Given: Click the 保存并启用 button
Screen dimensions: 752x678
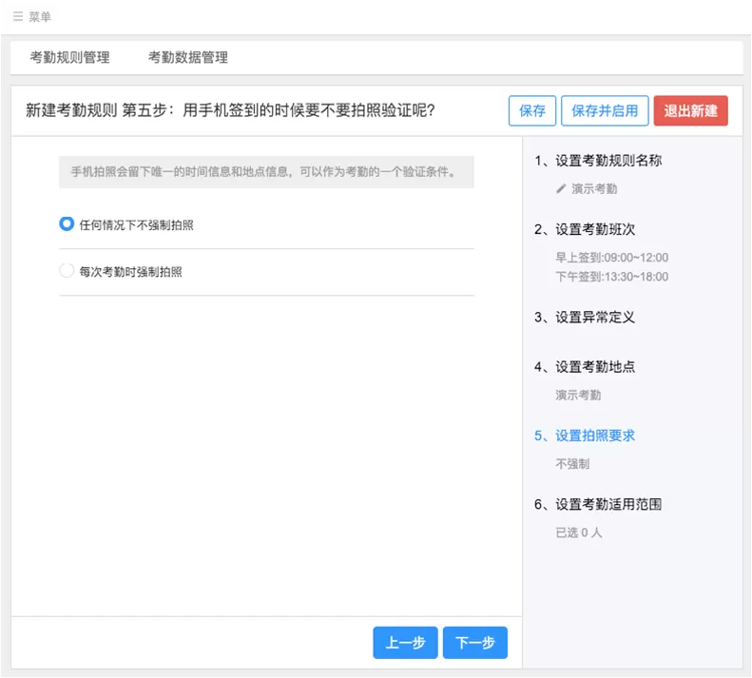Looking at the screenshot, I should (605, 111).
